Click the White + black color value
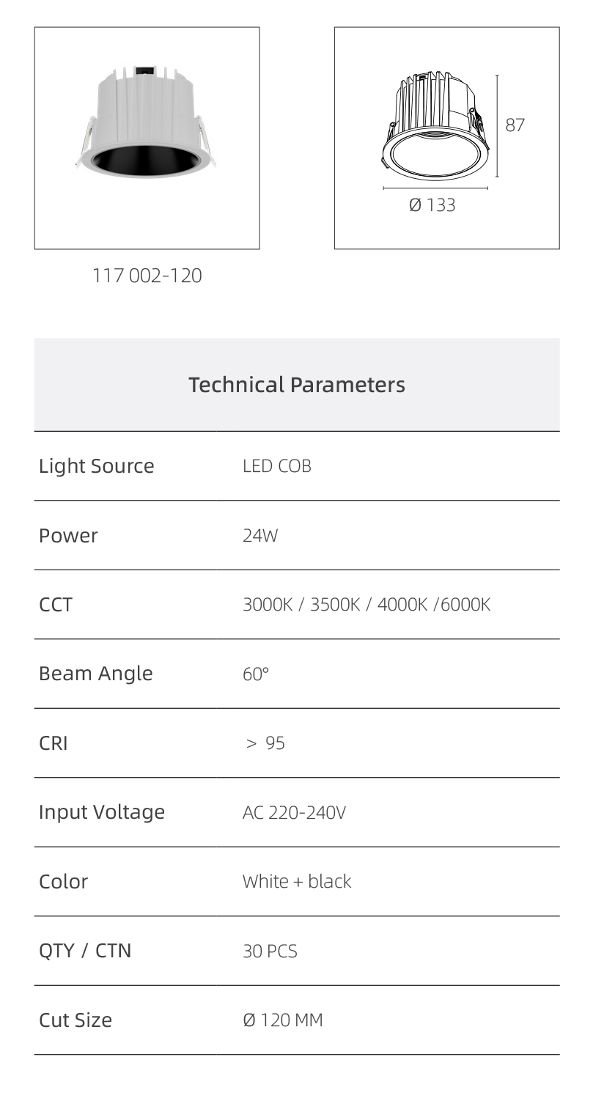Viewport: 593px width, 1101px height. (297, 881)
